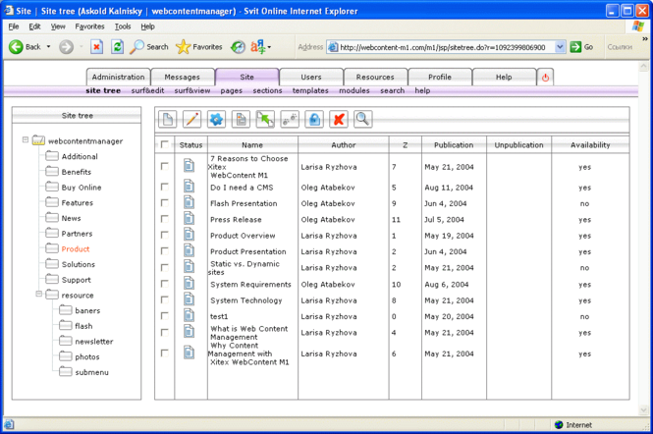
Task: Check the 7 Reasons to Choose row checkbox
Action: click(165, 166)
